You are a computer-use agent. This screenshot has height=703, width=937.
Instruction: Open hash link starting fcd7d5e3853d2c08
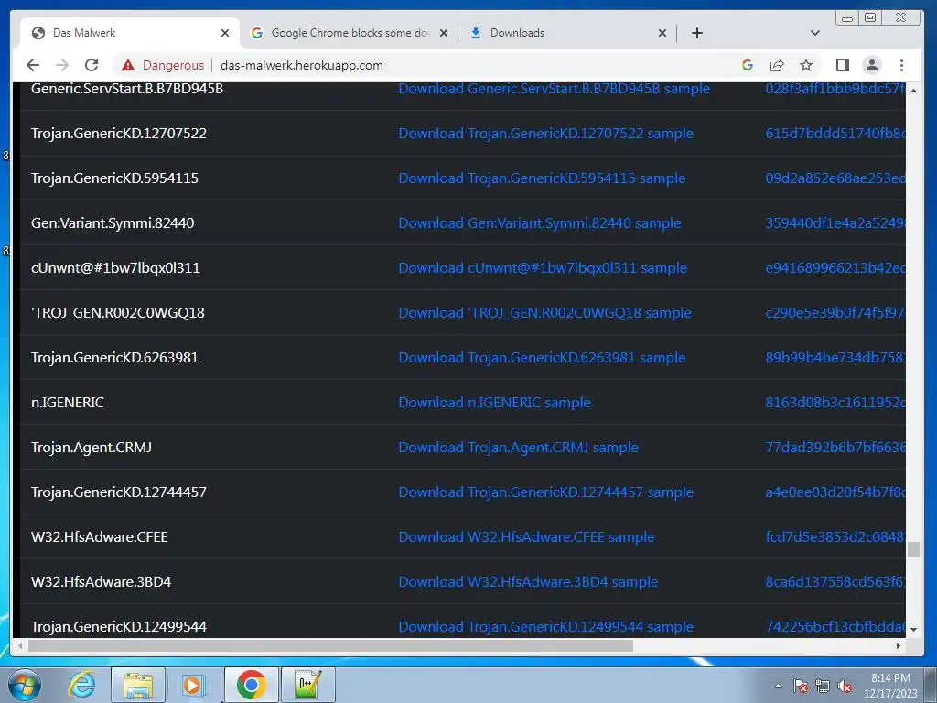(835, 536)
